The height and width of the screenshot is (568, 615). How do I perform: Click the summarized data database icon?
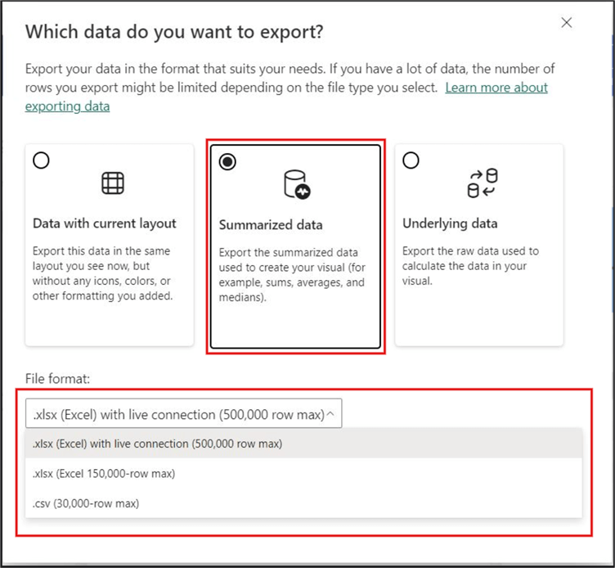(x=296, y=184)
